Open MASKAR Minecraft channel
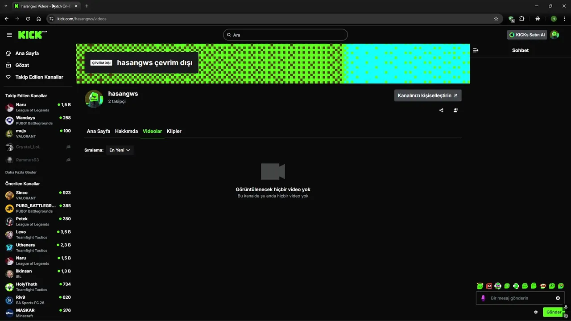 tap(38, 313)
